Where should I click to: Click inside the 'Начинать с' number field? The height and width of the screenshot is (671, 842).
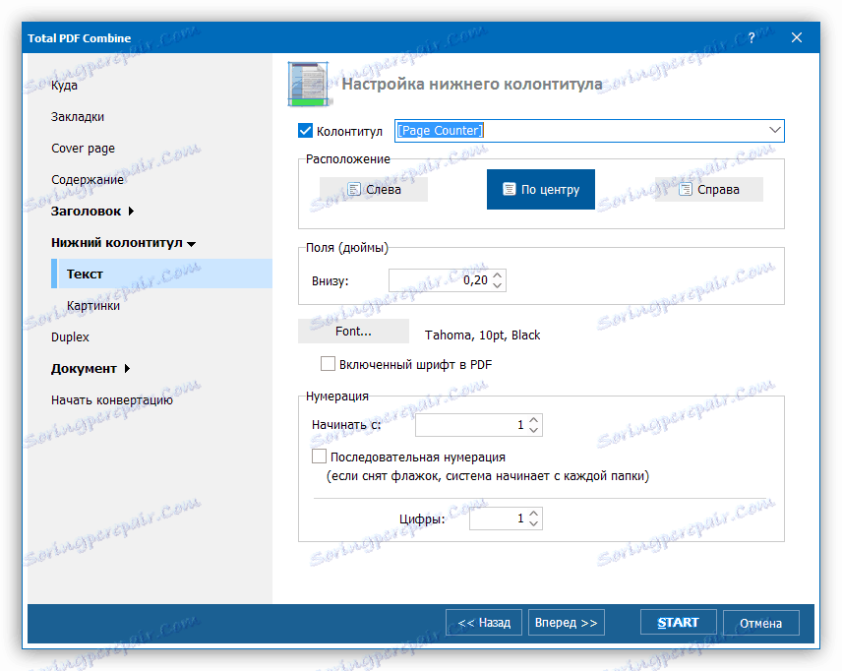tap(472, 424)
